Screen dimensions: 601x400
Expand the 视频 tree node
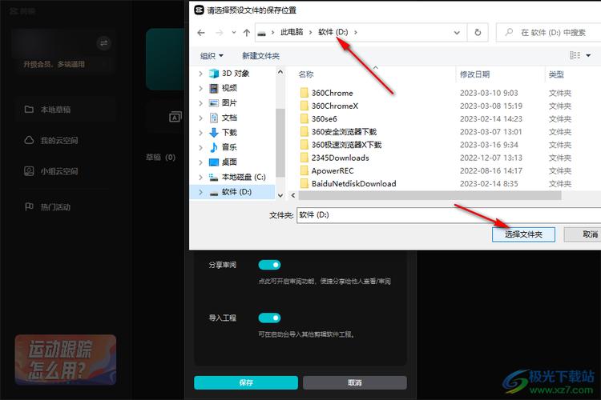(200, 89)
